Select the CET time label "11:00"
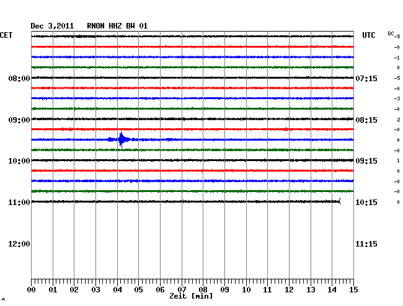This screenshot has width=403, height=306. pyautogui.click(x=19, y=203)
